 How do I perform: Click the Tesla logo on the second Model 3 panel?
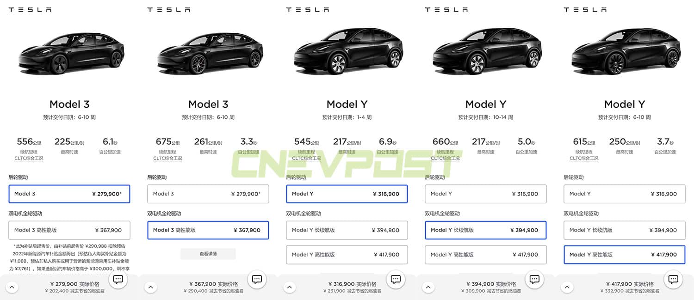click(x=168, y=9)
